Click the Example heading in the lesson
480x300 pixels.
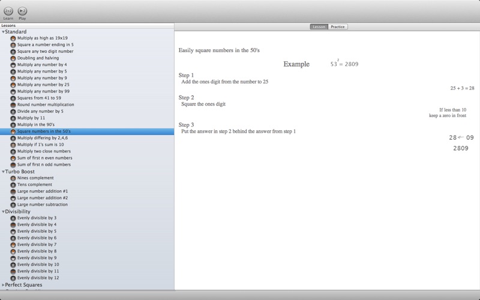click(x=296, y=64)
